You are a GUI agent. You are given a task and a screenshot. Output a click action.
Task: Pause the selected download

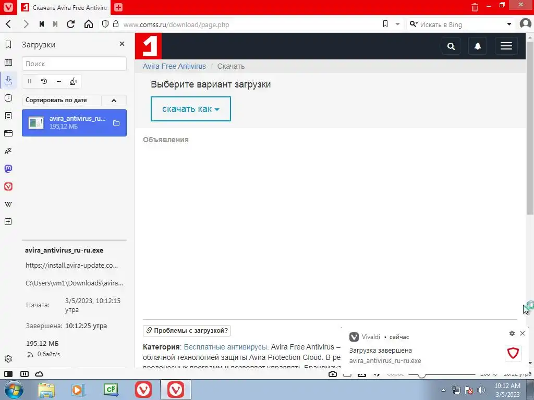tap(30, 81)
